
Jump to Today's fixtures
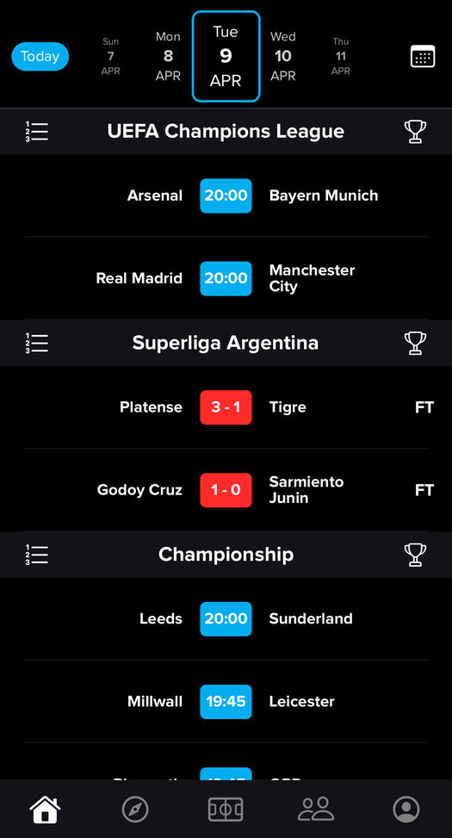click(40, 56)
